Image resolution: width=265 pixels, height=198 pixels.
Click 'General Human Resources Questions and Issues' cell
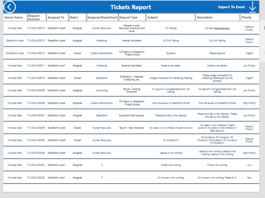pyautogui.click(x=132, y=28)
